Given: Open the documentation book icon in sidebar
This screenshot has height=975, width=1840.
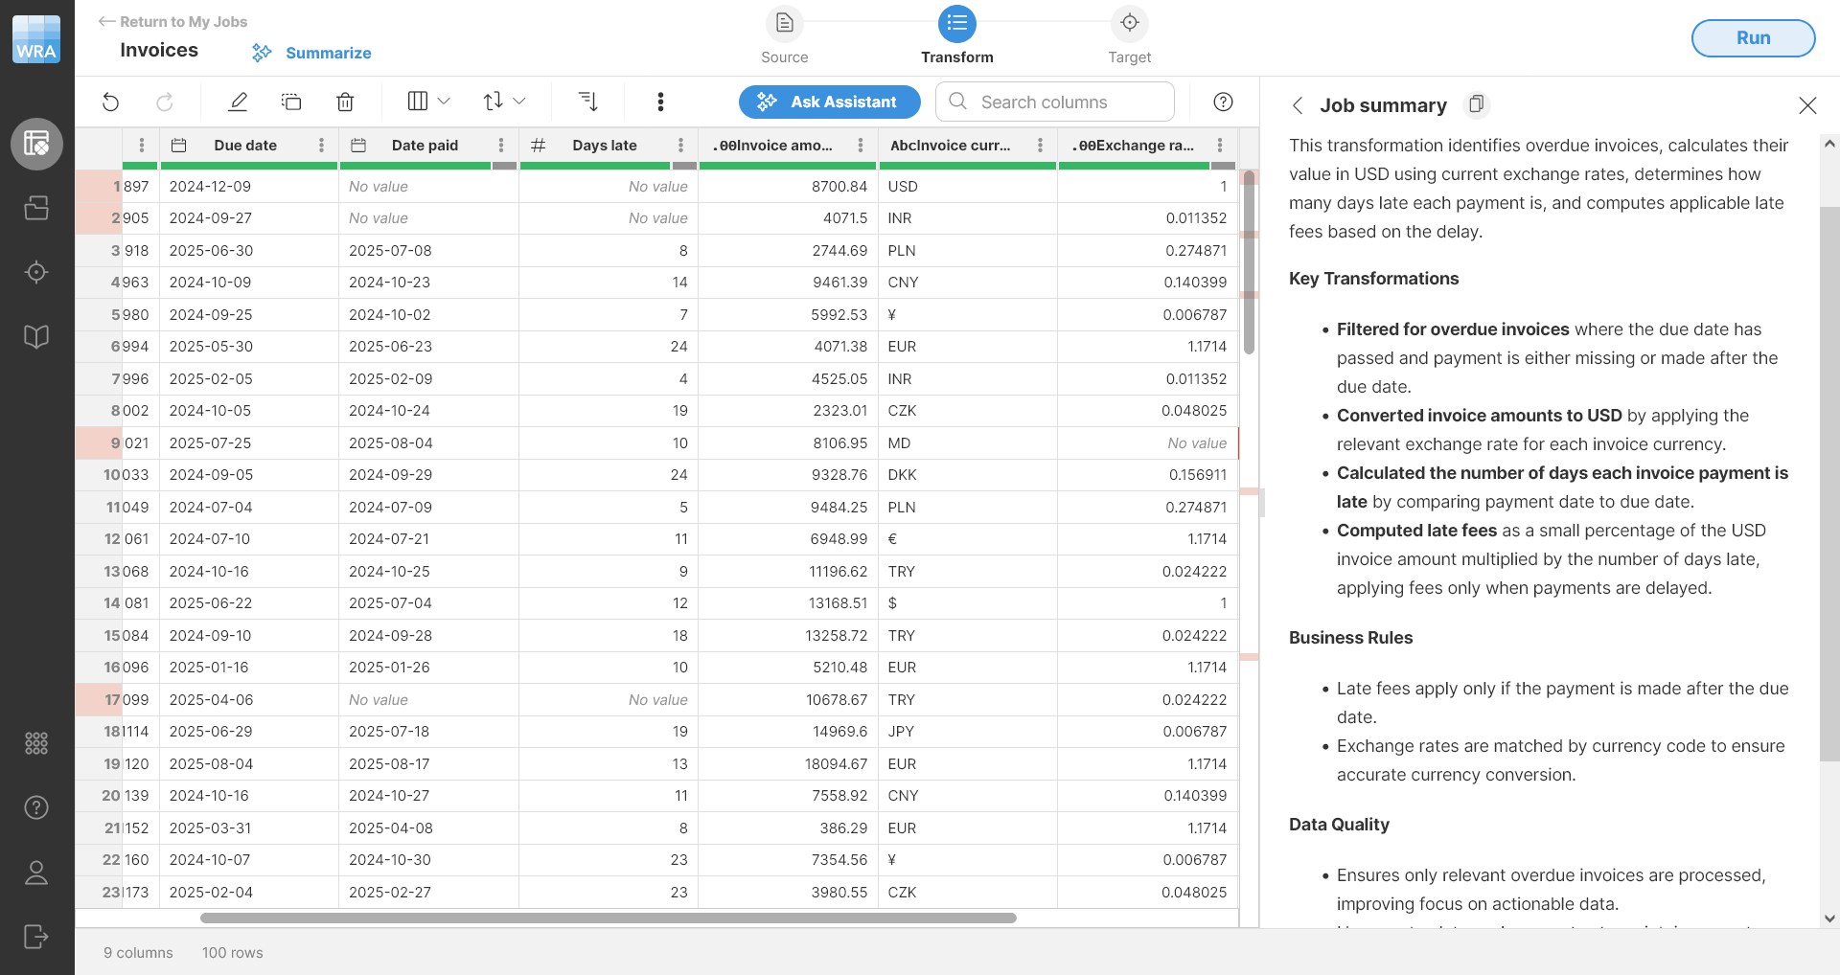Looking at the screenshot, I should coord(36,336).
